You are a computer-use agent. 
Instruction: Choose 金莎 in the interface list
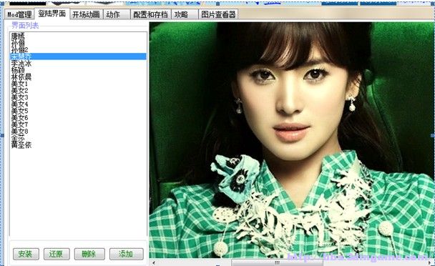point(78,138)
